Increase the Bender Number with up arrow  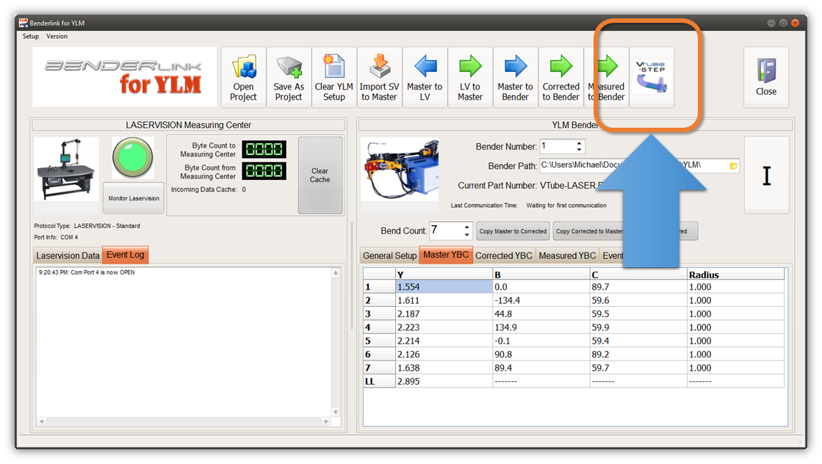tap(580, 143)
